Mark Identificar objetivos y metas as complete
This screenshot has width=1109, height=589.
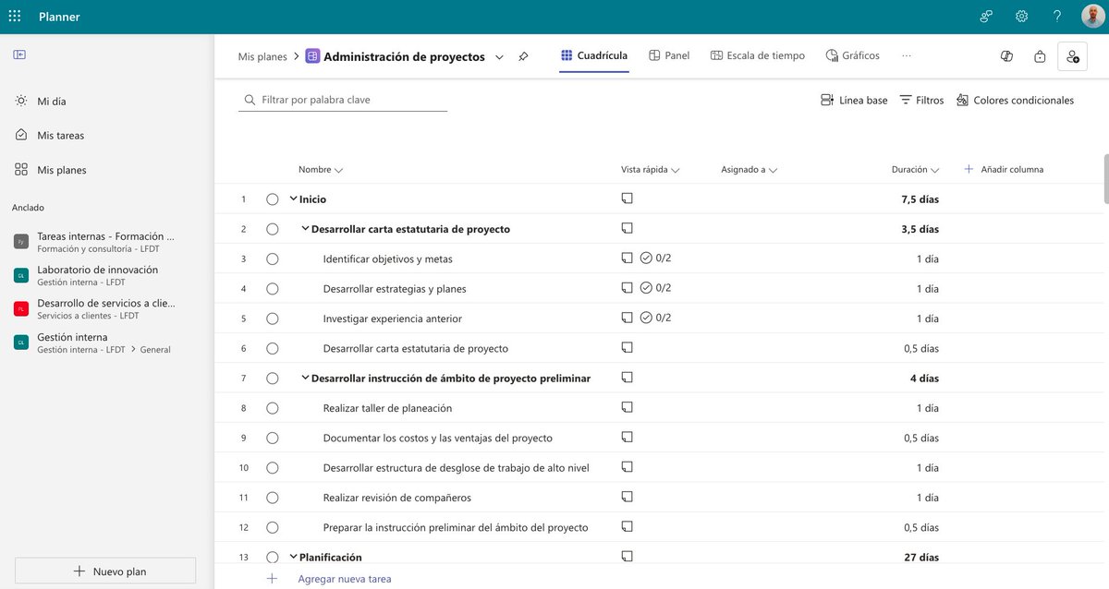pos(272,257)
